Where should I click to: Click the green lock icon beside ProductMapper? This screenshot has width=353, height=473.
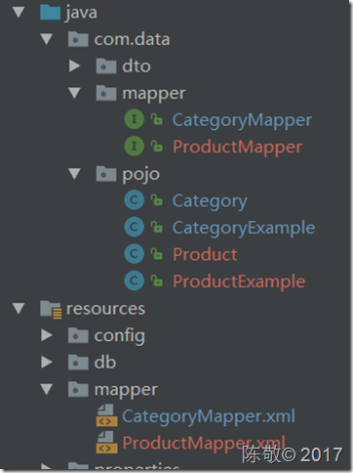point(156,146)
